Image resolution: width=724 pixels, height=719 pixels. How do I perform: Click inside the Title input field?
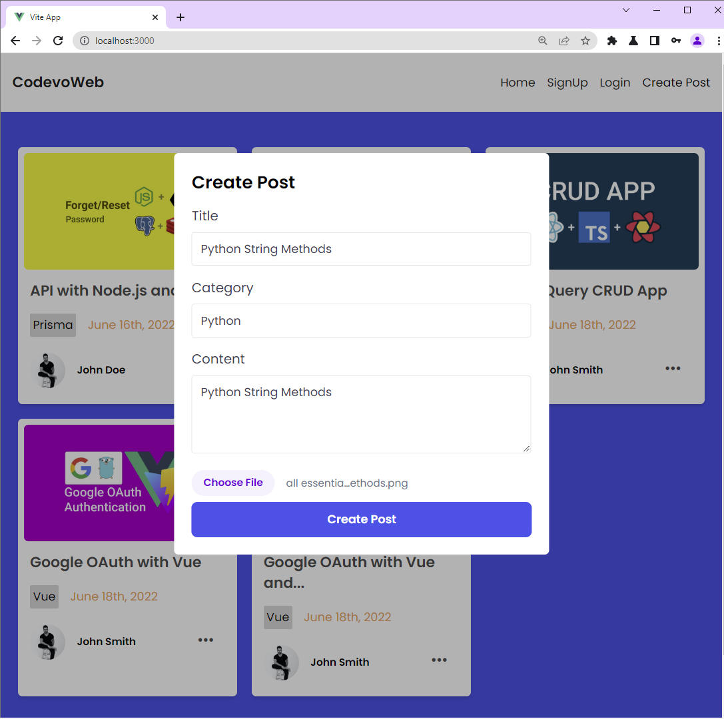click(x=361, y=249)
